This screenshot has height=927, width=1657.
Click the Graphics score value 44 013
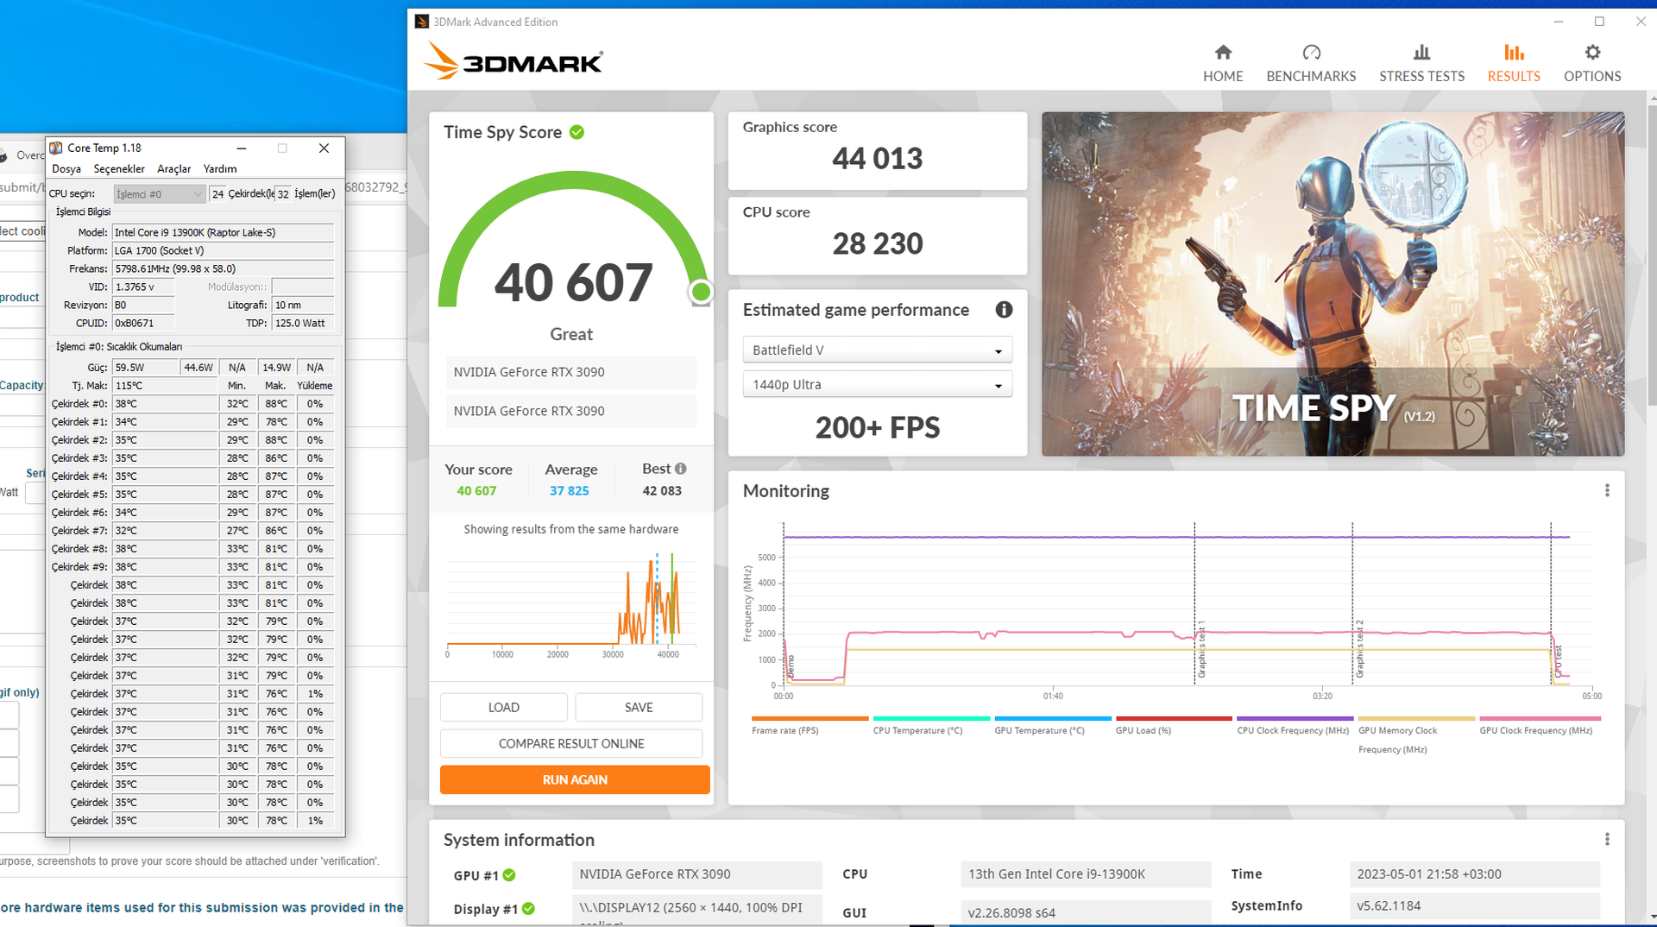877,159
